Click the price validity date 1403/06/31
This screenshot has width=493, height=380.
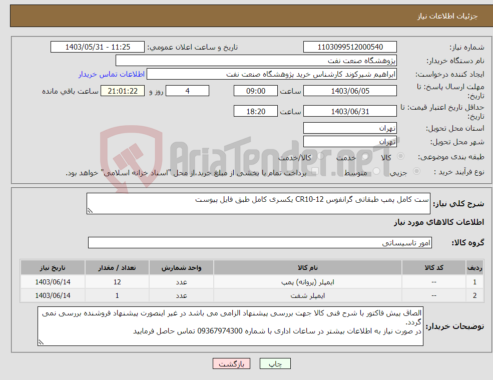pos(350,111)
